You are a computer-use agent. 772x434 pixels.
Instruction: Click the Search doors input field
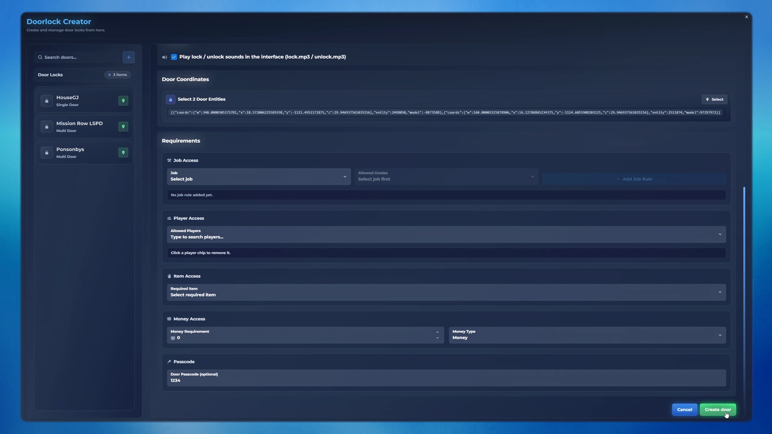[78, 57]
